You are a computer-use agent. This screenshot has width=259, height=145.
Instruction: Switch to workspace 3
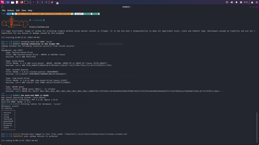click(x=42, y=2)
